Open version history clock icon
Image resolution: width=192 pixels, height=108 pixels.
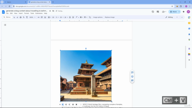(153, 12)
